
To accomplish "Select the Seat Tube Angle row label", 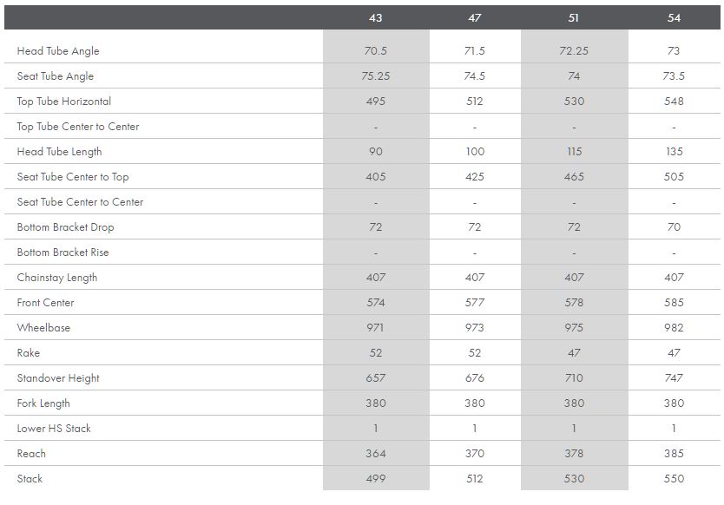I will tap(56, 76).
